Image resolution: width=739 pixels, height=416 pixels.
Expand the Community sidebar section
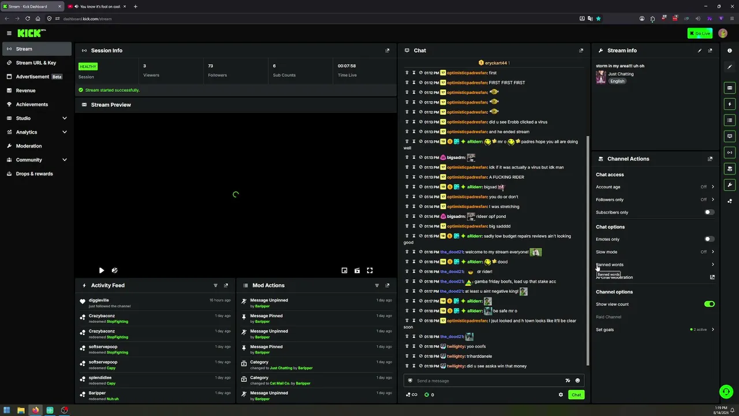pyautogui.click(x=36, y=160)
